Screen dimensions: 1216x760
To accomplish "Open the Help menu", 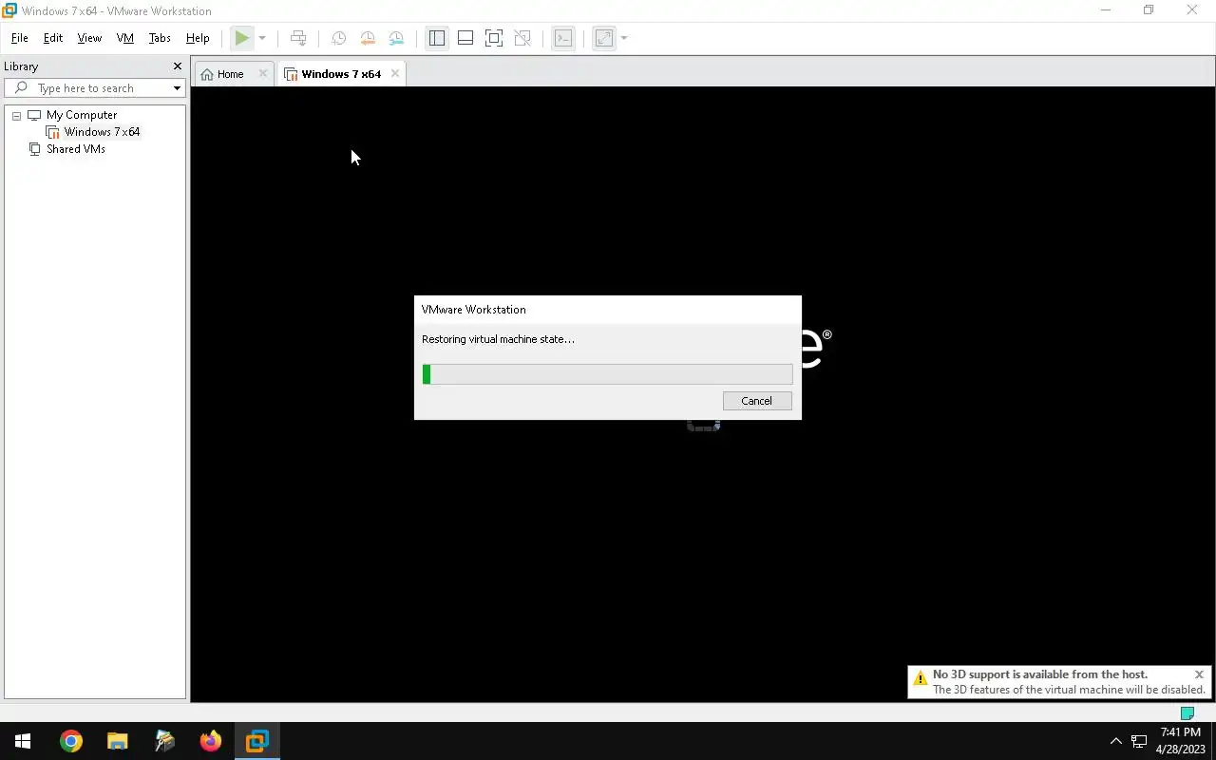I will point(198,38).
